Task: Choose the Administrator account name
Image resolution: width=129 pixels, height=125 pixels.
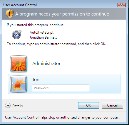Action: [x=46, y=64]
